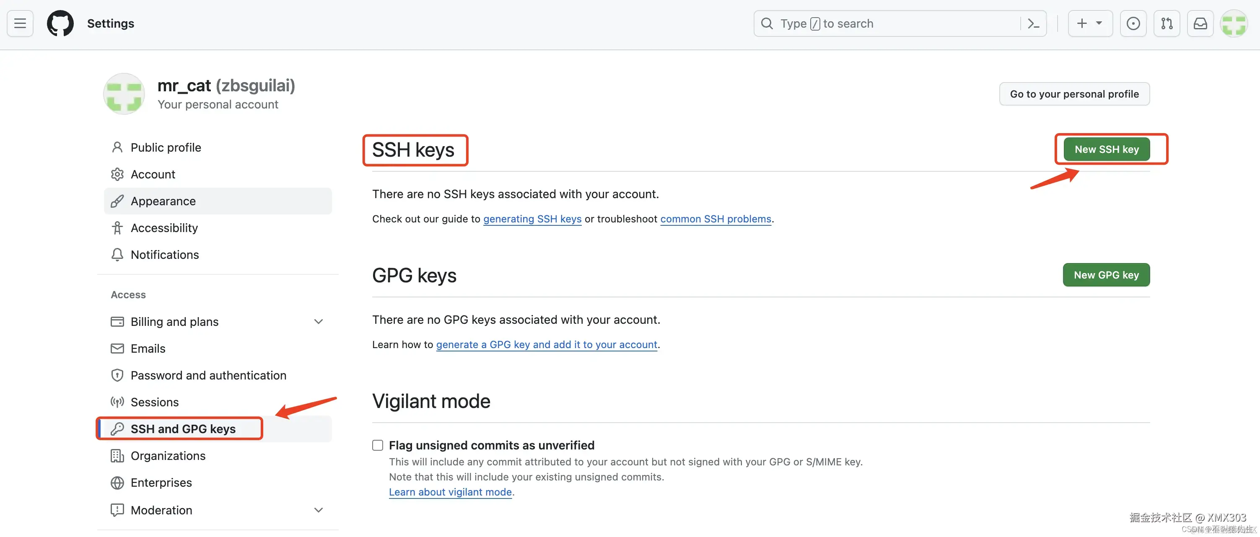The width and height of the screenshot is (1260, 537).
Task: Open the Pull requests icon in header
Action: 1167,23
